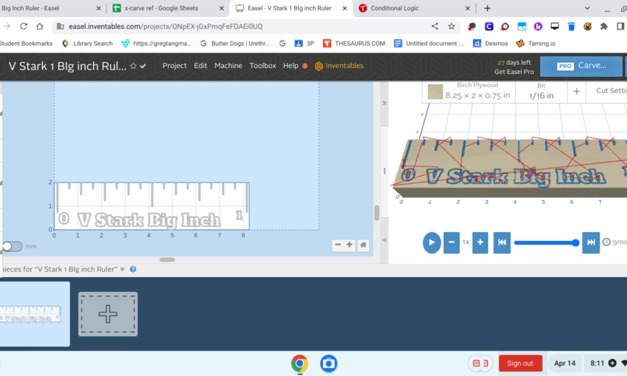Open workpieces help question icon
Screen dimensions: 627x376
click(133, 269)
